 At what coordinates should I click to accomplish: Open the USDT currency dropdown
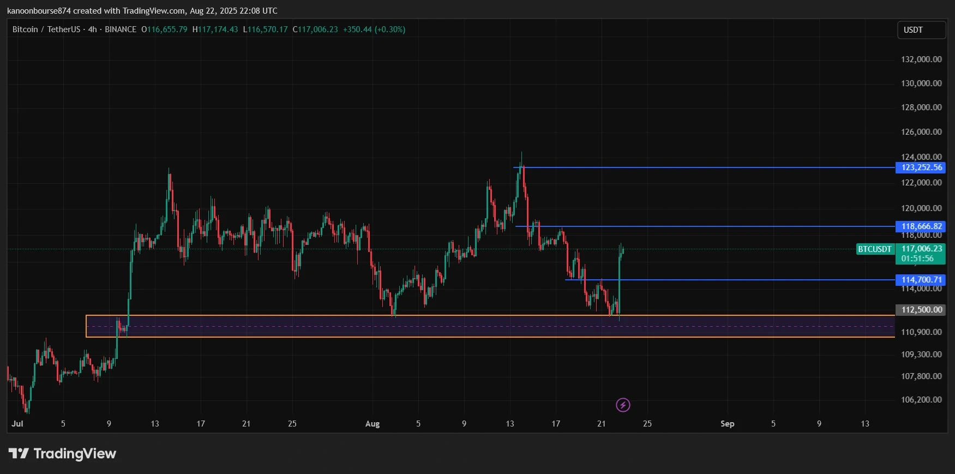[921, 30]
